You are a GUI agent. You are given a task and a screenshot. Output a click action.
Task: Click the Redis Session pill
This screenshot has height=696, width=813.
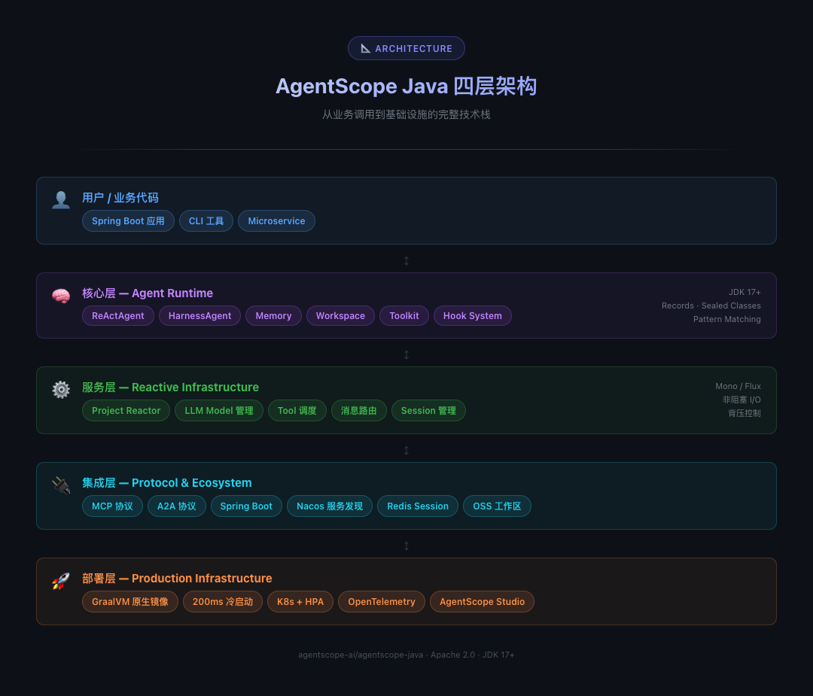click(x=418, y=506)
